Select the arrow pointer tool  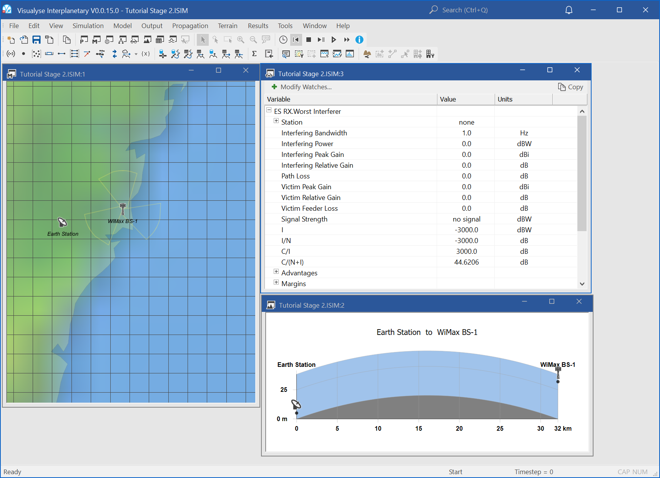click(x=203, y=40)
